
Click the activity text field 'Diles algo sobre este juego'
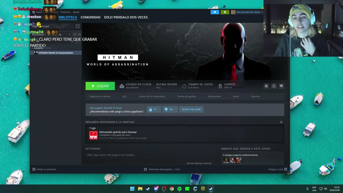[111, 155]
